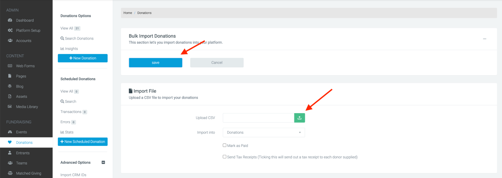Screen dimensions: 502x178
Task: Open Import CRM IDs link
Action: pyautogui.click(x=73, y=175)
